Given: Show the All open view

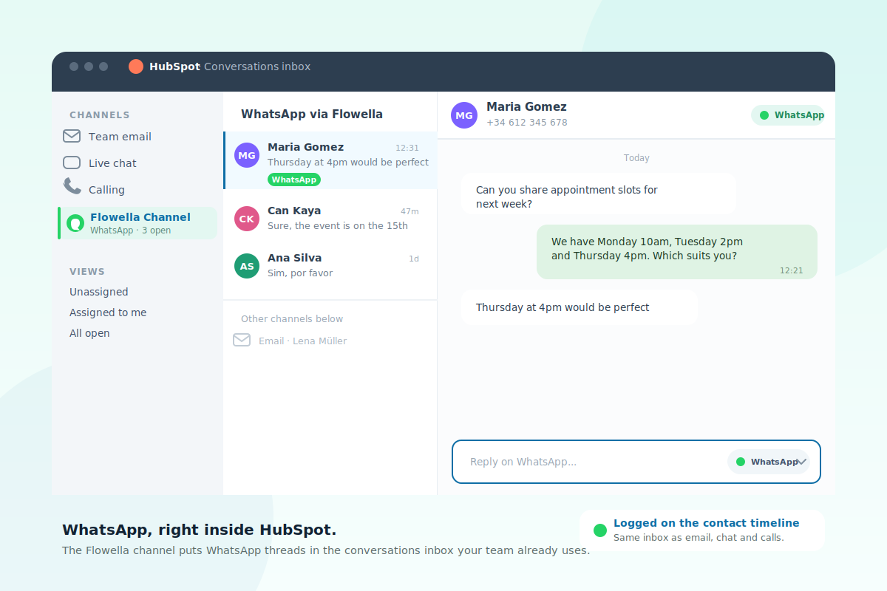Looking at the screenshot, I should (89, 333).
